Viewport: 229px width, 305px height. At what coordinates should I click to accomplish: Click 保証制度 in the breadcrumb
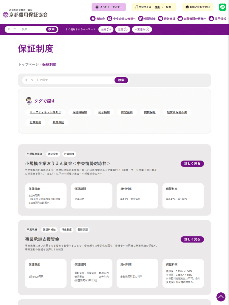[x=49, y=65]
